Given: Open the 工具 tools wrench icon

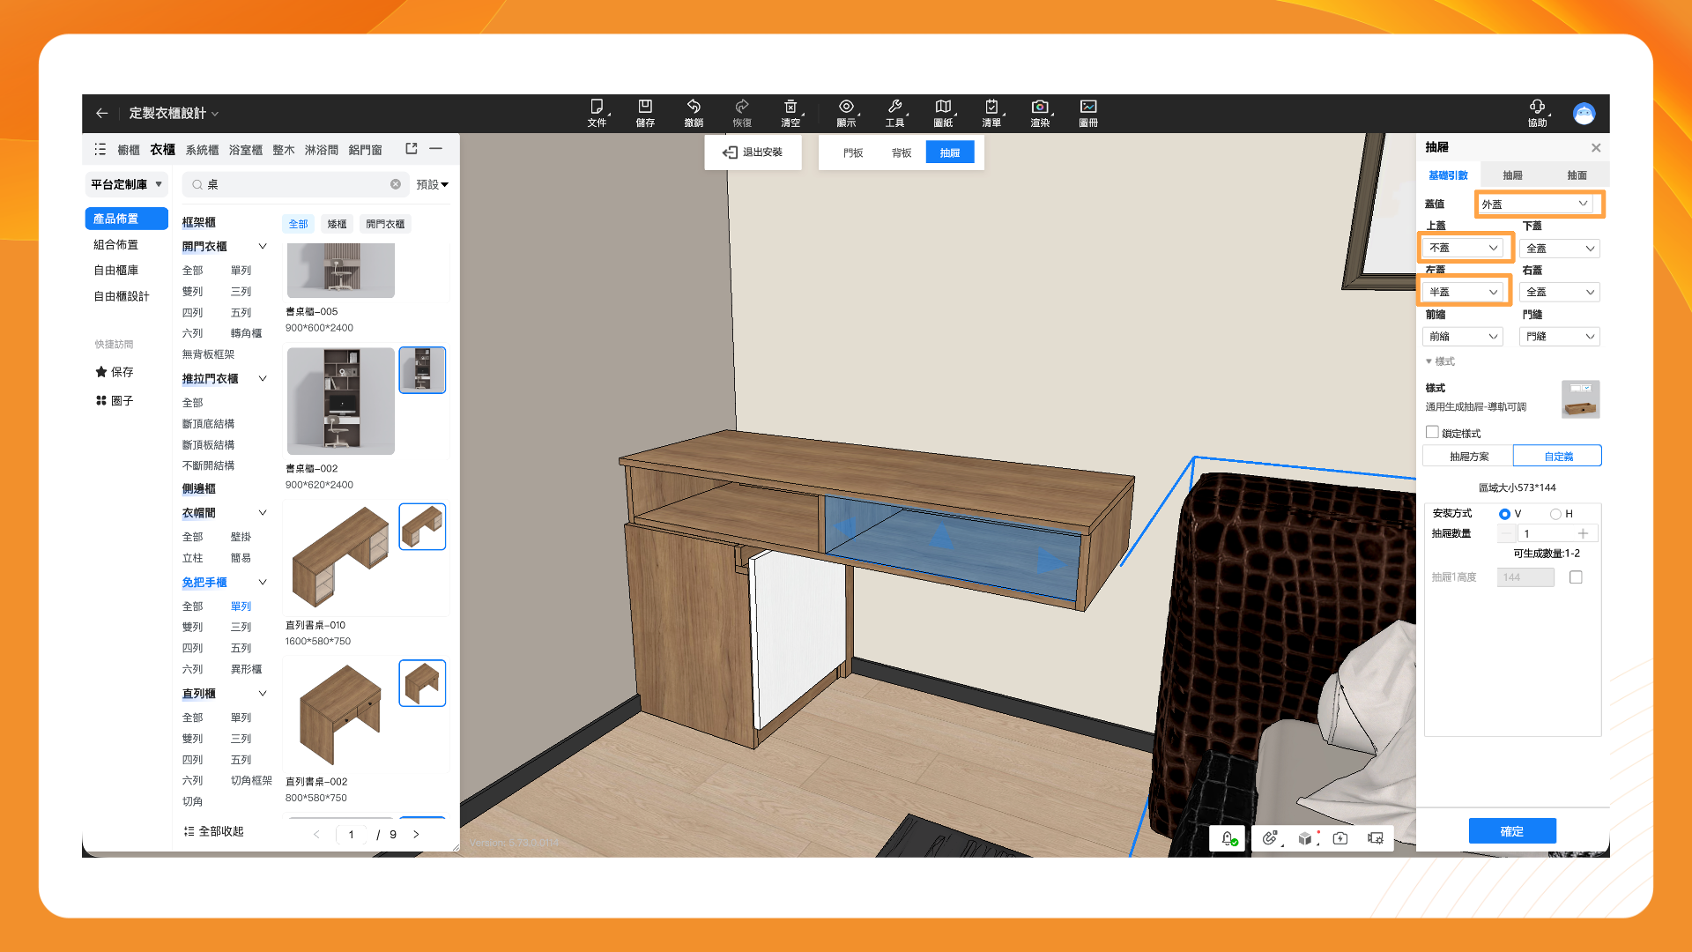Looking at the screenshot, I should (x=894, y=107).
